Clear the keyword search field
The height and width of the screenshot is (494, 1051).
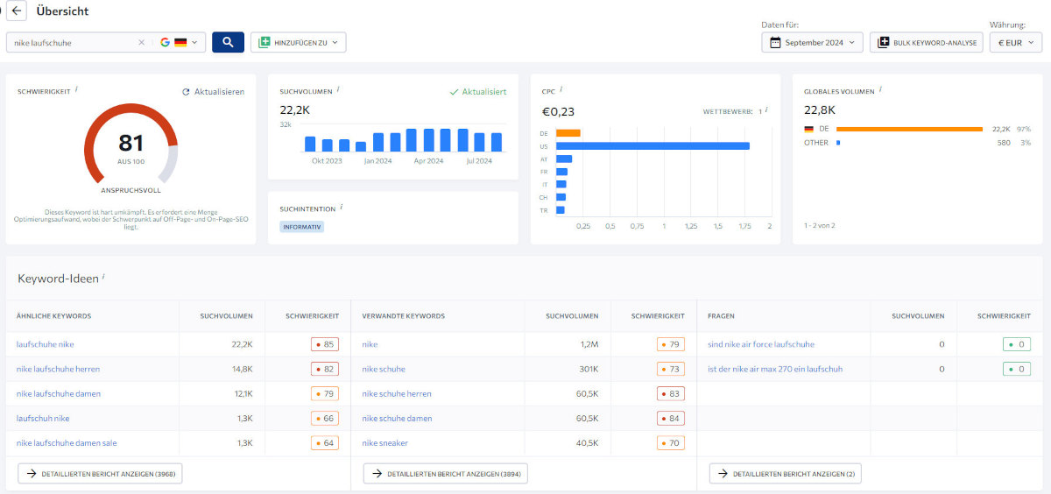(x=142, y=42)
